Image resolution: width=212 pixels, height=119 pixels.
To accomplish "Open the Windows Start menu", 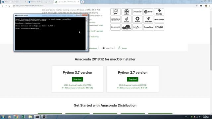I will 3,117.
